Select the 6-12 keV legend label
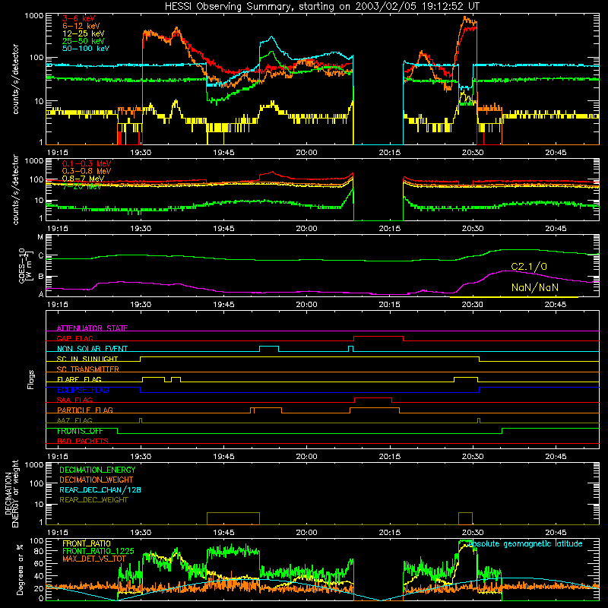The image size is (608, 608). click(81, 26)
